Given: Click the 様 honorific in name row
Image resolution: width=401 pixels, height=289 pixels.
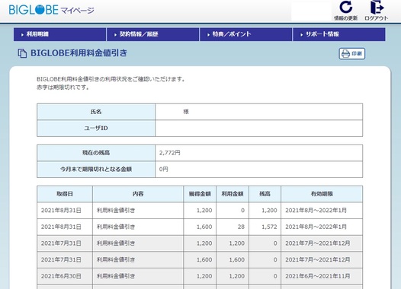Looking at the screenshot, I should coord(186,112).
